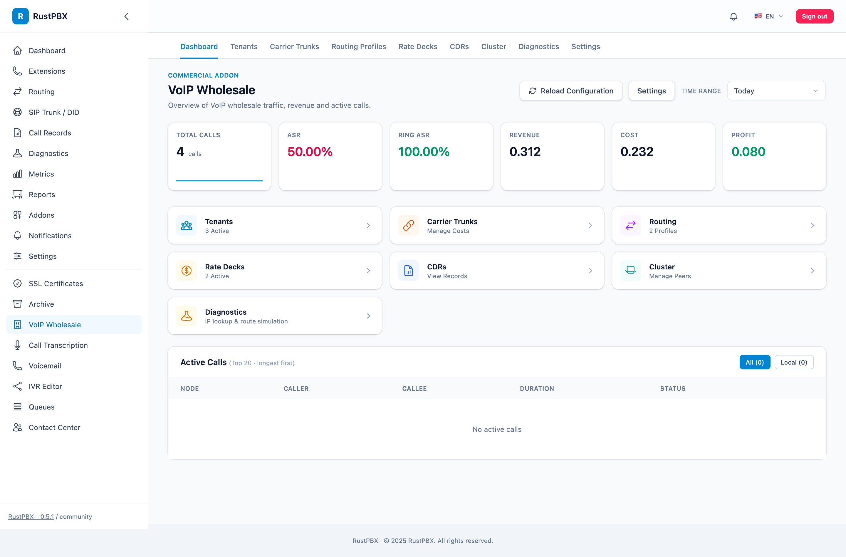The height and width of the screenshot is (557, 846).
Task: Click the Diagnostics card flask icon
Action: tap(186, 316)
